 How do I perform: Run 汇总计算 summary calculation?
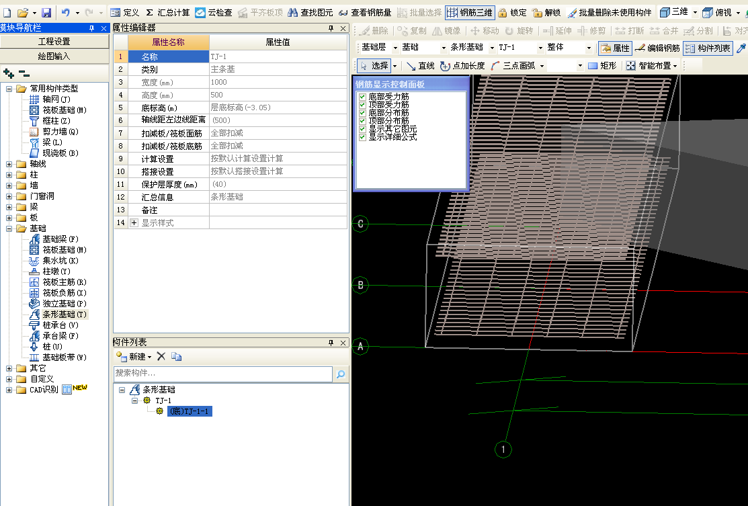[167, 13]
